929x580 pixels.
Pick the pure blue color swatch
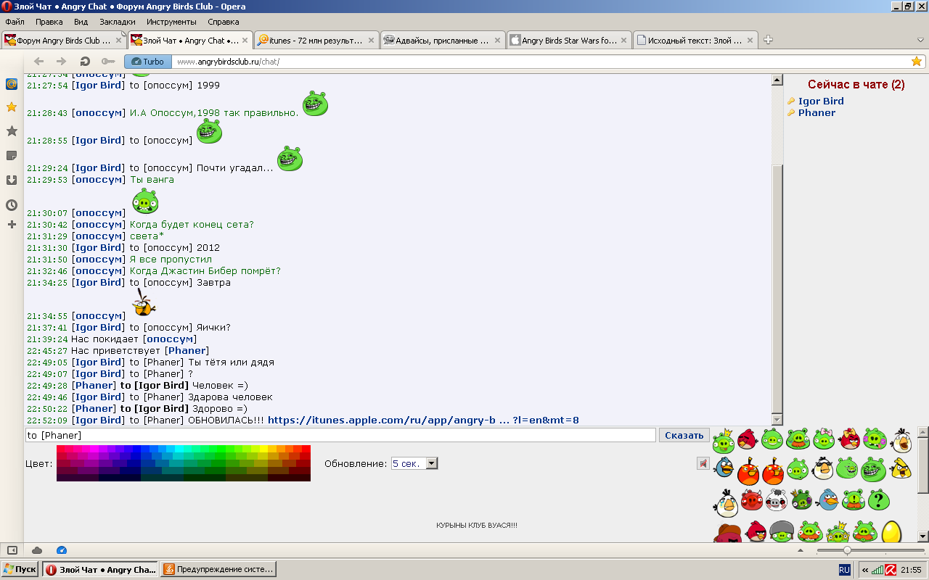(136, 449)
